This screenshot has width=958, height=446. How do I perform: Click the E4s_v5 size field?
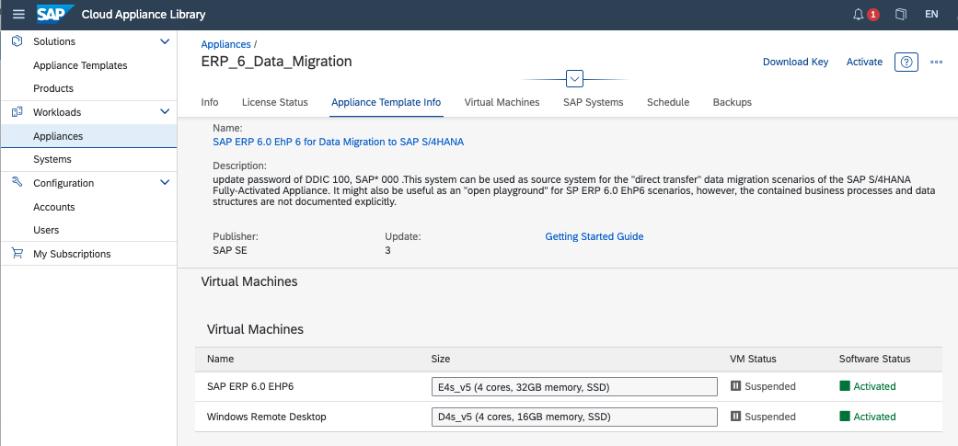[x=573, y=387]
